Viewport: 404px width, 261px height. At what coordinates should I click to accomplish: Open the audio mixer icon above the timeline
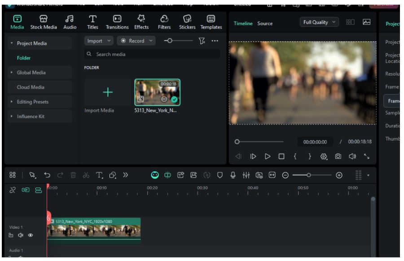pyautogui.click(x=246, y=175)
